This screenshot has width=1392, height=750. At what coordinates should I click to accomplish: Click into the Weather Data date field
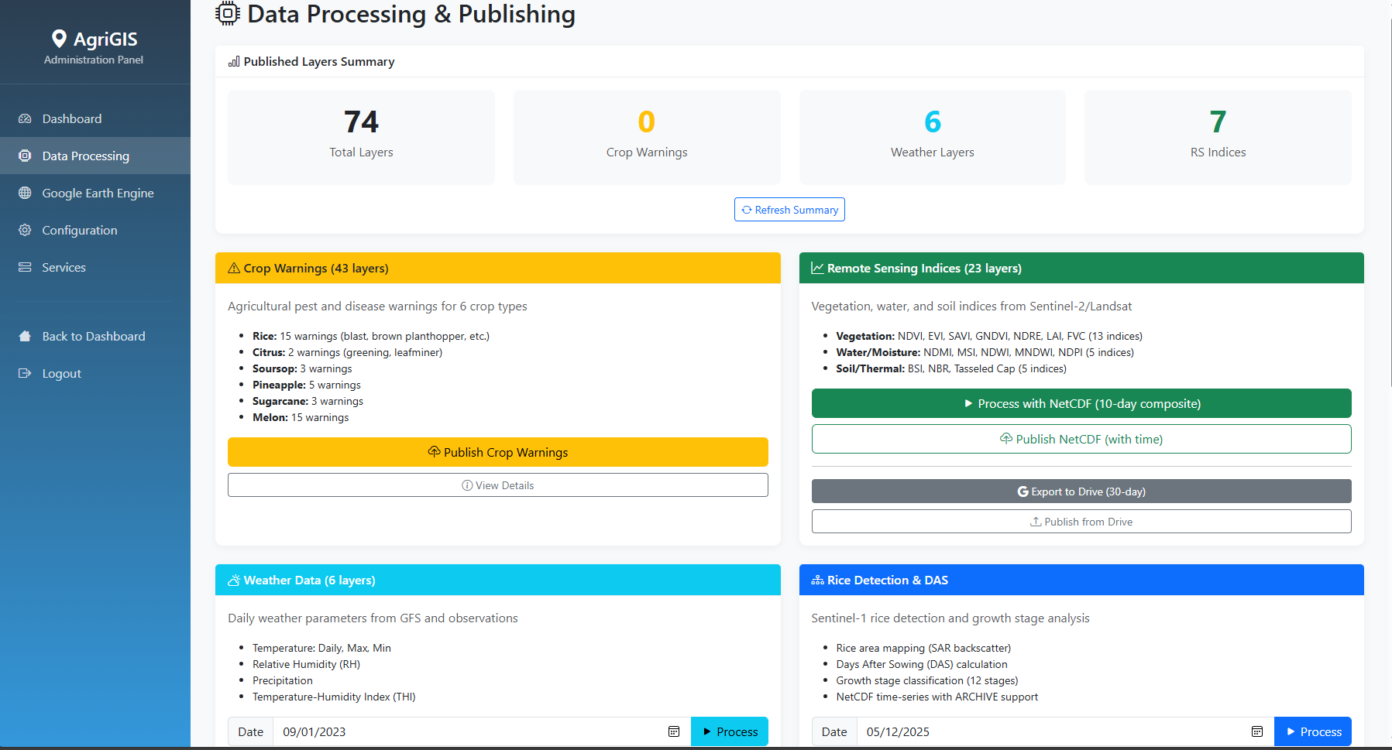tap(465, 731)
